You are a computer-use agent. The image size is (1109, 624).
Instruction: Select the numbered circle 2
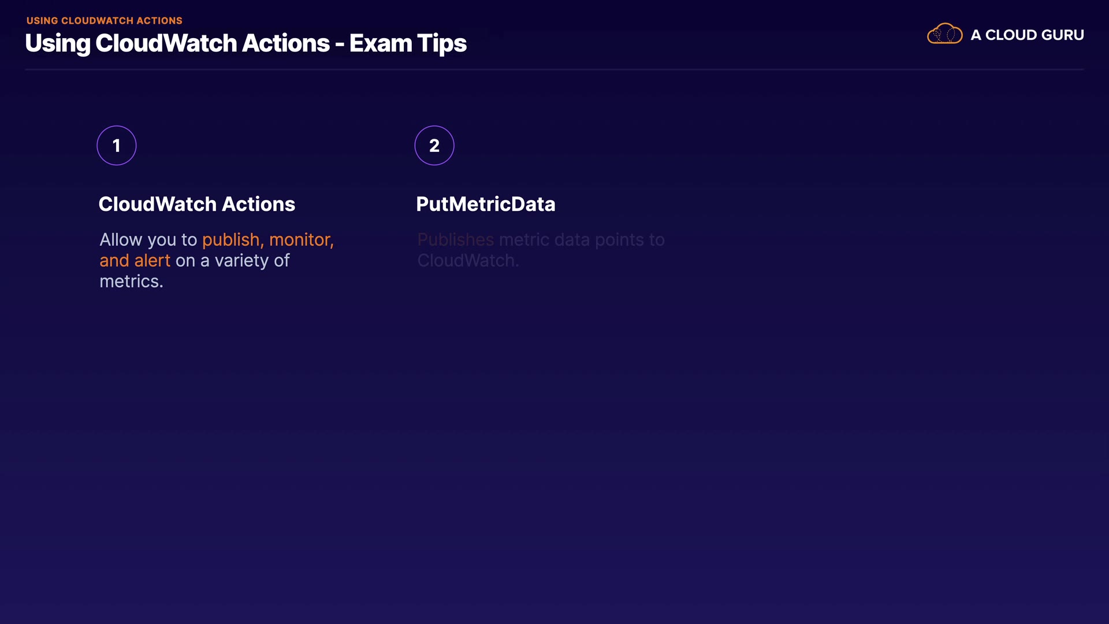pyautogui.click(x=434, y=146)
